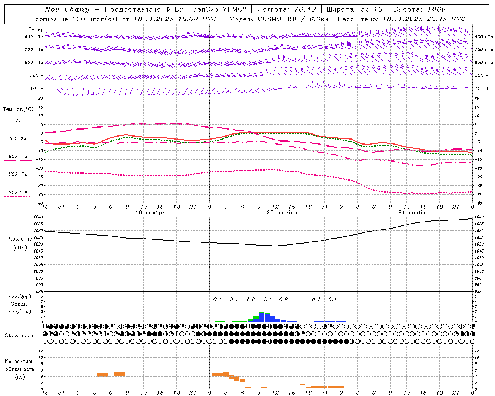Viewport: 495px width, 396px height.
Task: Select the 20 ноября date label
Action: pos(282,213)
